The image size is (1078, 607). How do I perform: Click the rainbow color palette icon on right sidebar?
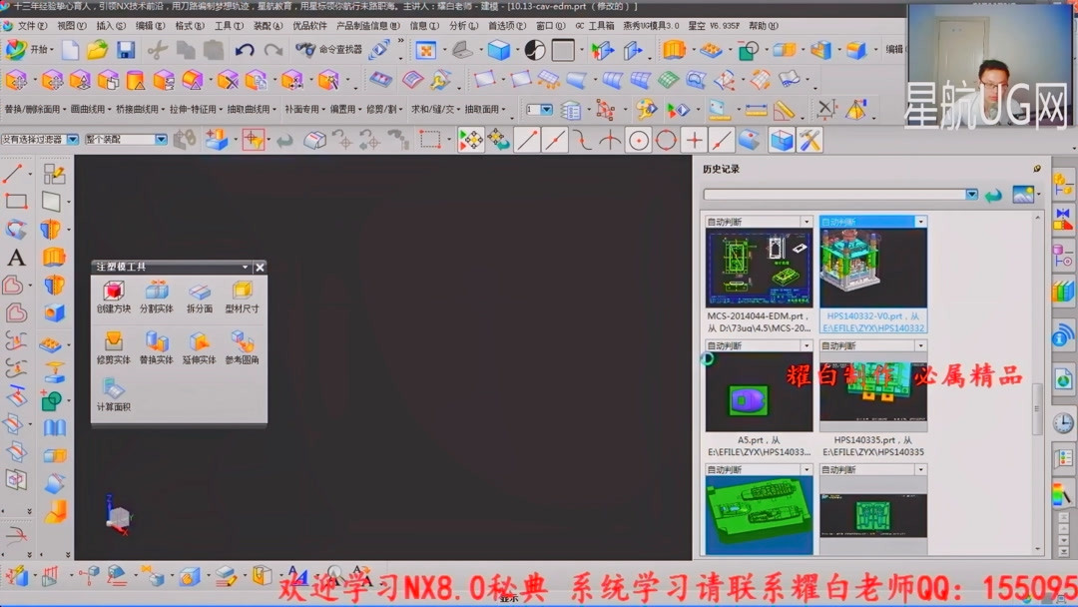pyautogui.click(x=1060, y=496)
